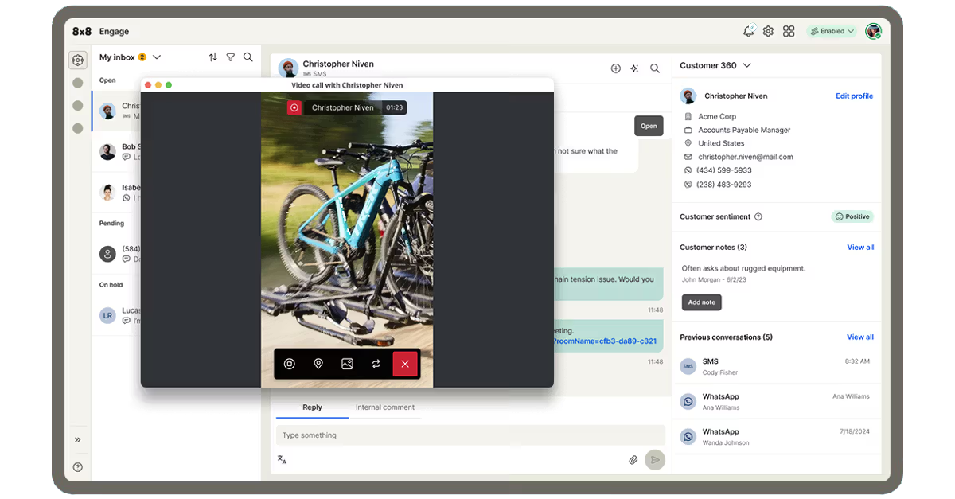Screen dimensions: 955x499
Task: Click the Edit profile link
Action: tap(854, 96)
